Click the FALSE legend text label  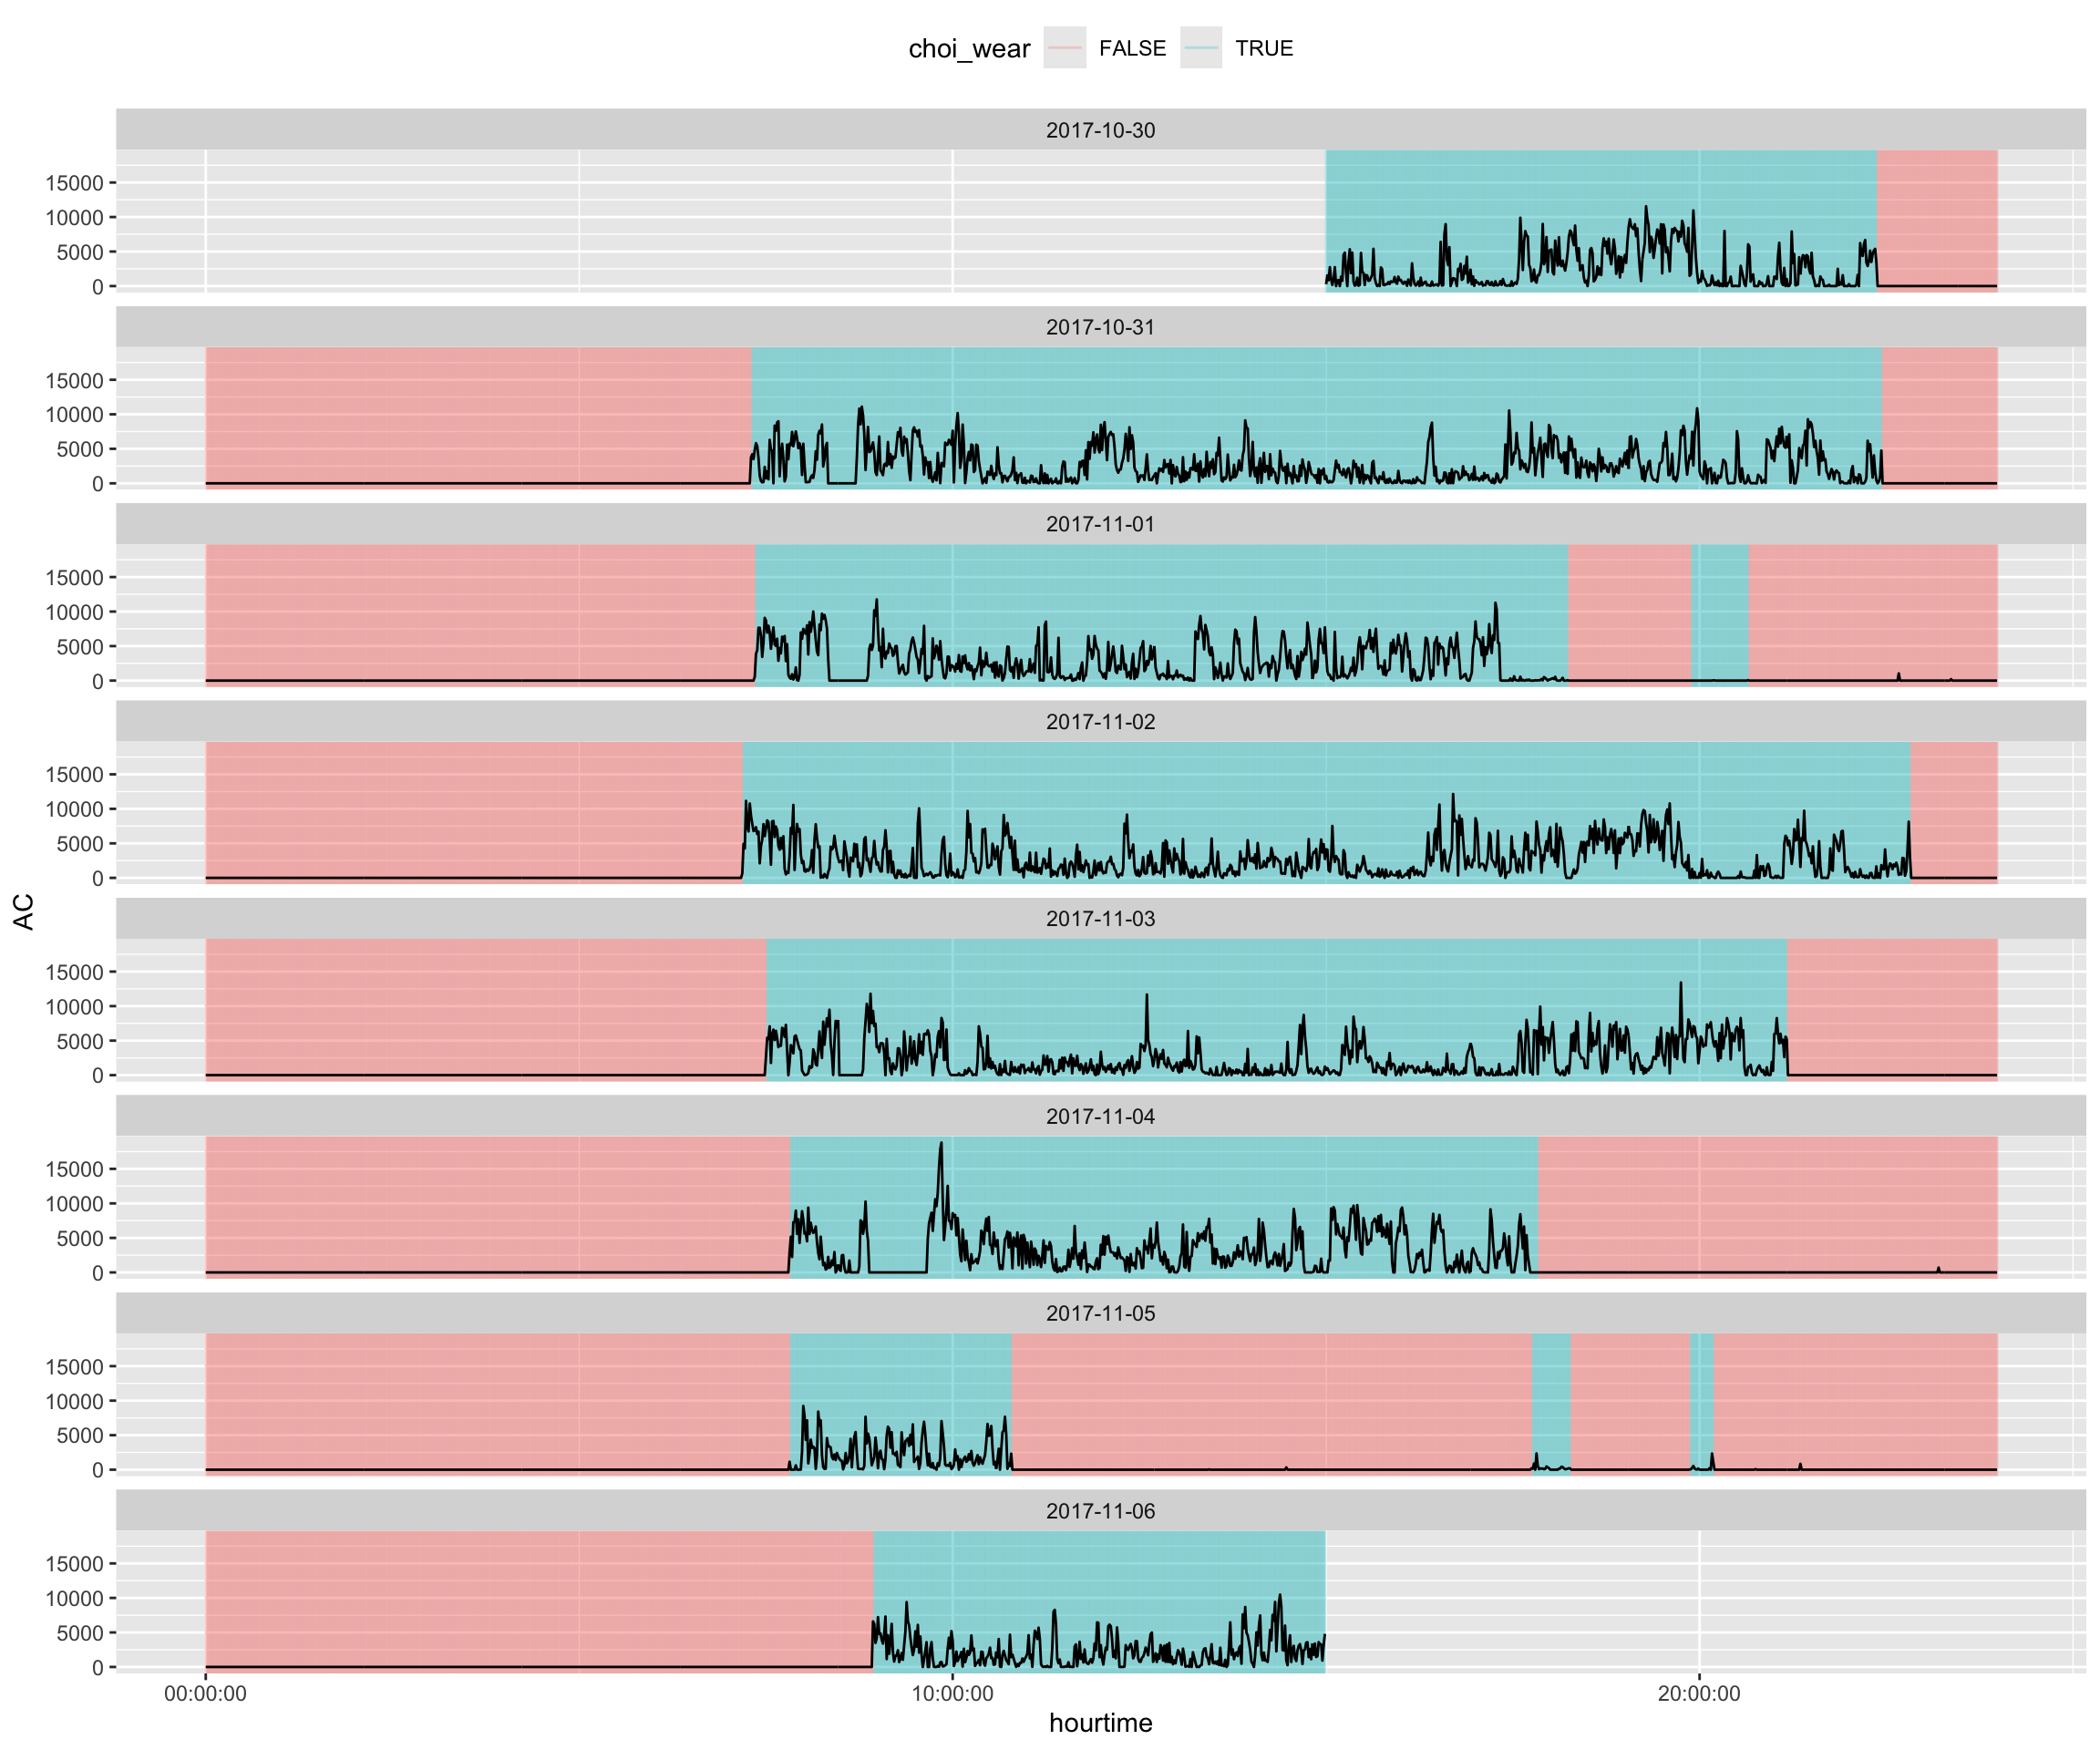click(1132, 48)
